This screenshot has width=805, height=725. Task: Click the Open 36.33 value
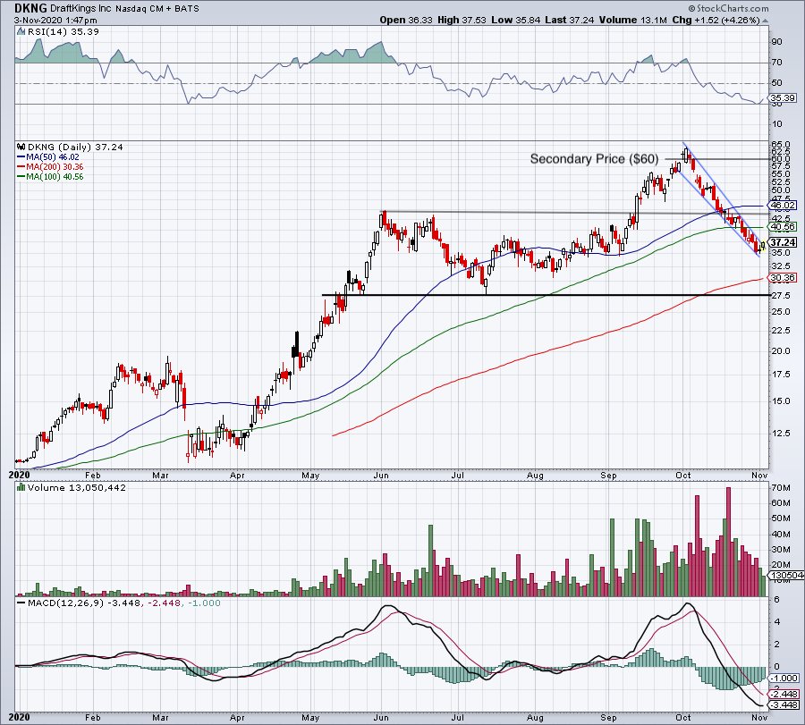pyautogui.click(x=407, y=20)
